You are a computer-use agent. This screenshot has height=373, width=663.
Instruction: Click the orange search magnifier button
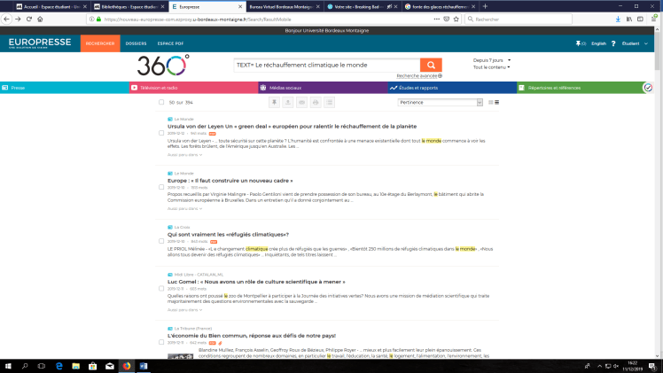tap(430, 65)
